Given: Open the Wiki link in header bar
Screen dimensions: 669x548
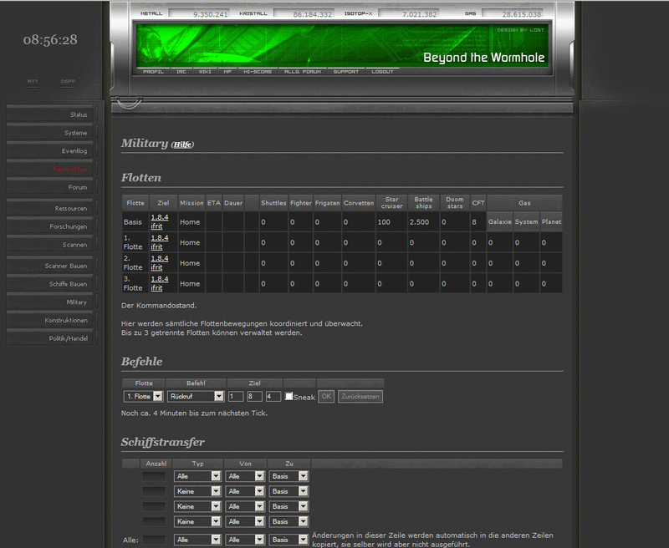Looking at the screenshot, I should click(204, 72).
